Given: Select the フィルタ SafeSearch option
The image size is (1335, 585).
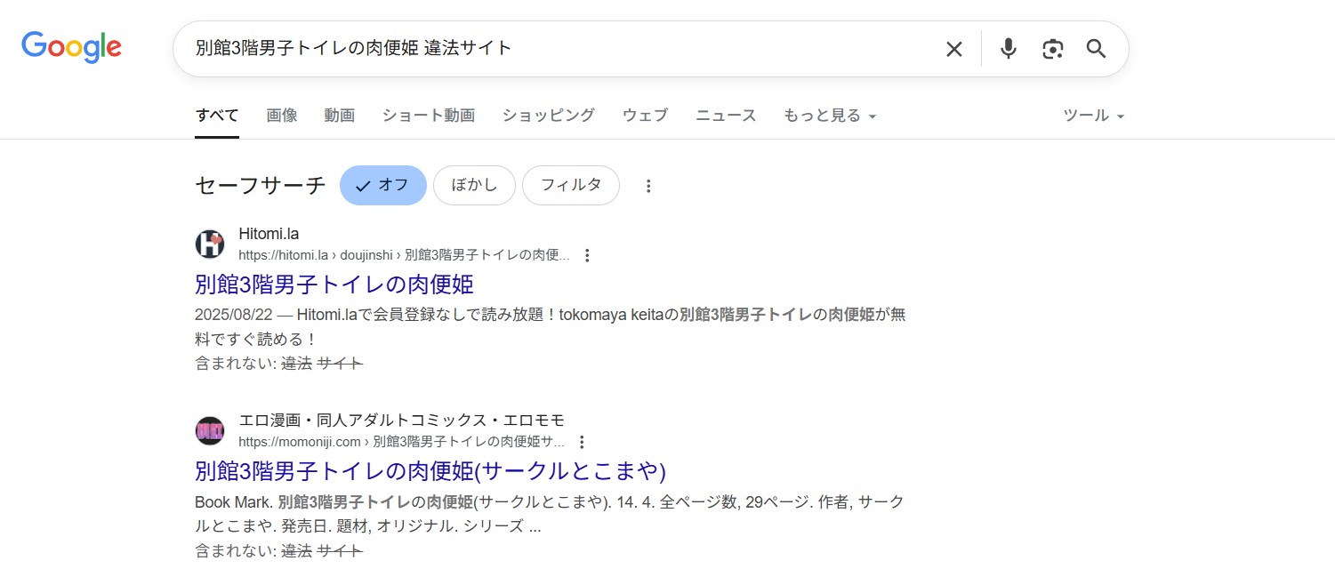Looking at the screenshot, I should [571, 185].
